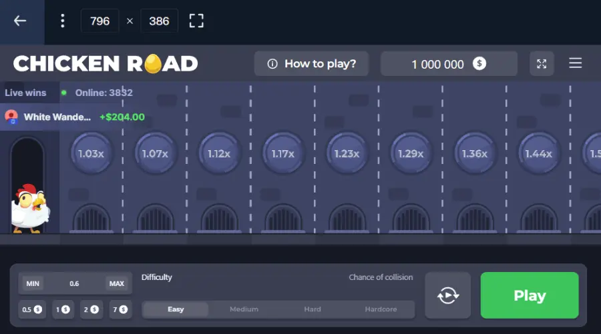Image resolution: width=601 pixels, height=334 pixels.
Task: Click the back arrow icon
Action: point(20,21)
